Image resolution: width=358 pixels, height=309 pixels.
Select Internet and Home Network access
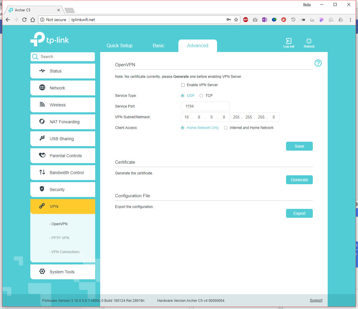[x=226, y=128]
